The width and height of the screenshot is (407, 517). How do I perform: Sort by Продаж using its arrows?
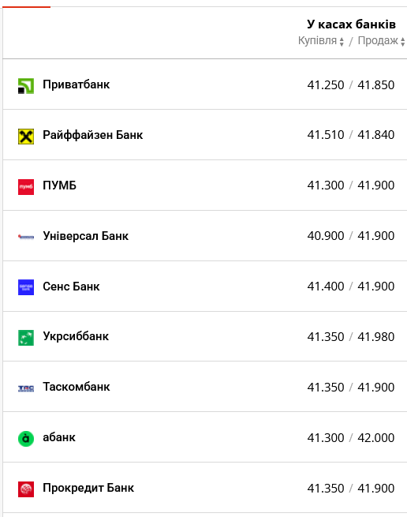point(403,42)
